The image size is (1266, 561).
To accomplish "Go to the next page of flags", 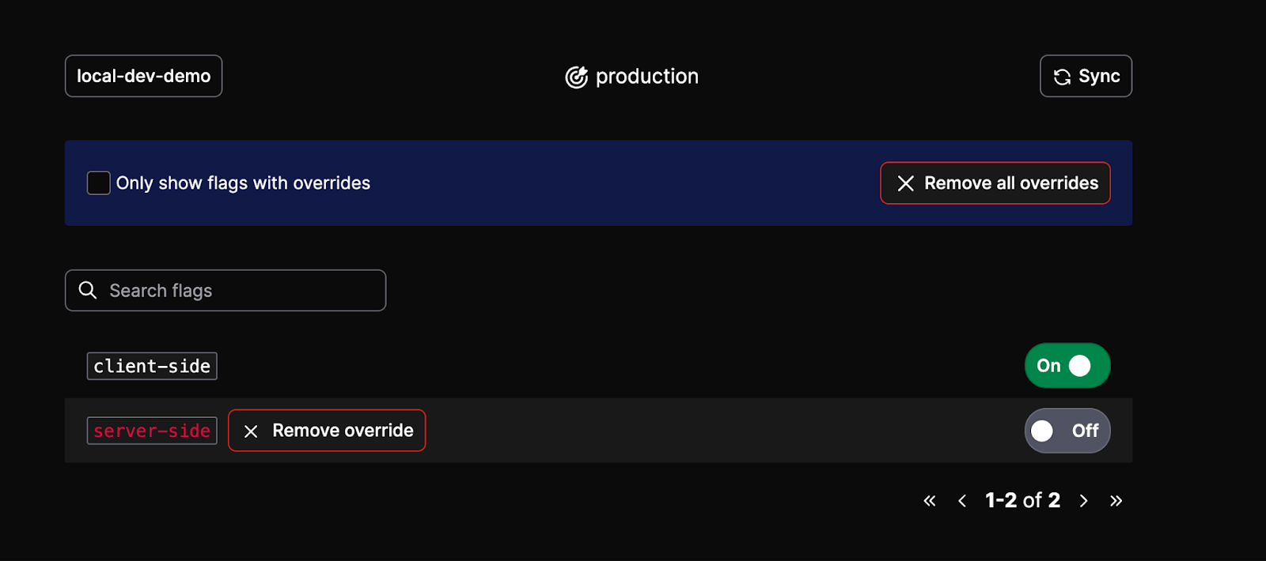I will coord(1084,500).
